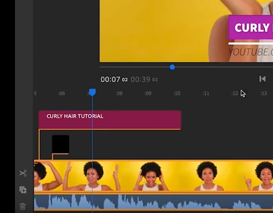Select the scissors split tool
This screenshot has width=273, height=213.
tap(23, 173)
